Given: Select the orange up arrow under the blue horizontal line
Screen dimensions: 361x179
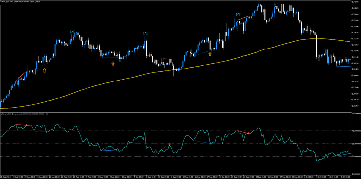Looking at the screenshot, I should (x=113, y=64).
